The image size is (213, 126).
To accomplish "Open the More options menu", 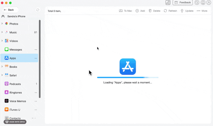I will [x=202, y=11].
